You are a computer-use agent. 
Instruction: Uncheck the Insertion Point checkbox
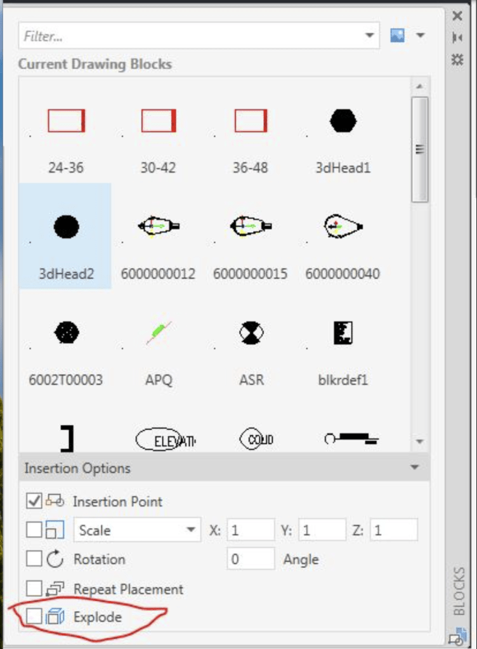click(34, 501)
